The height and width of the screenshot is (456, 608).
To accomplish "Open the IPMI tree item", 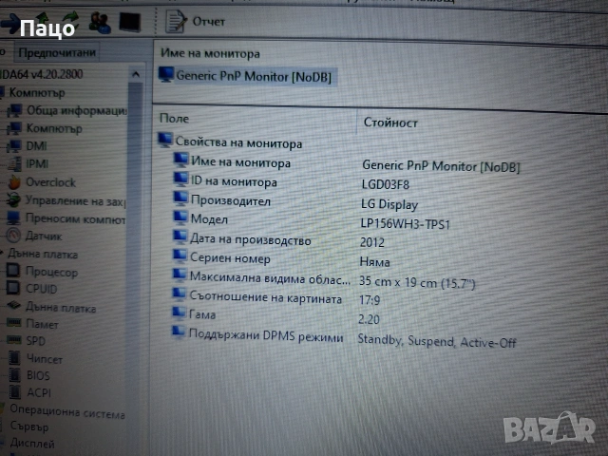I will pyautogui.click(x=28, y=163).
